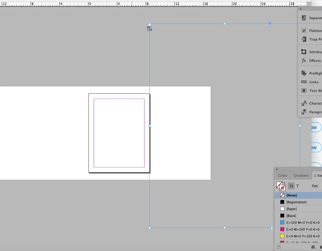Open the Preflight panel icon
This screenshot has height=251, width=322.
pyautogui.click(x=304, y=73)
